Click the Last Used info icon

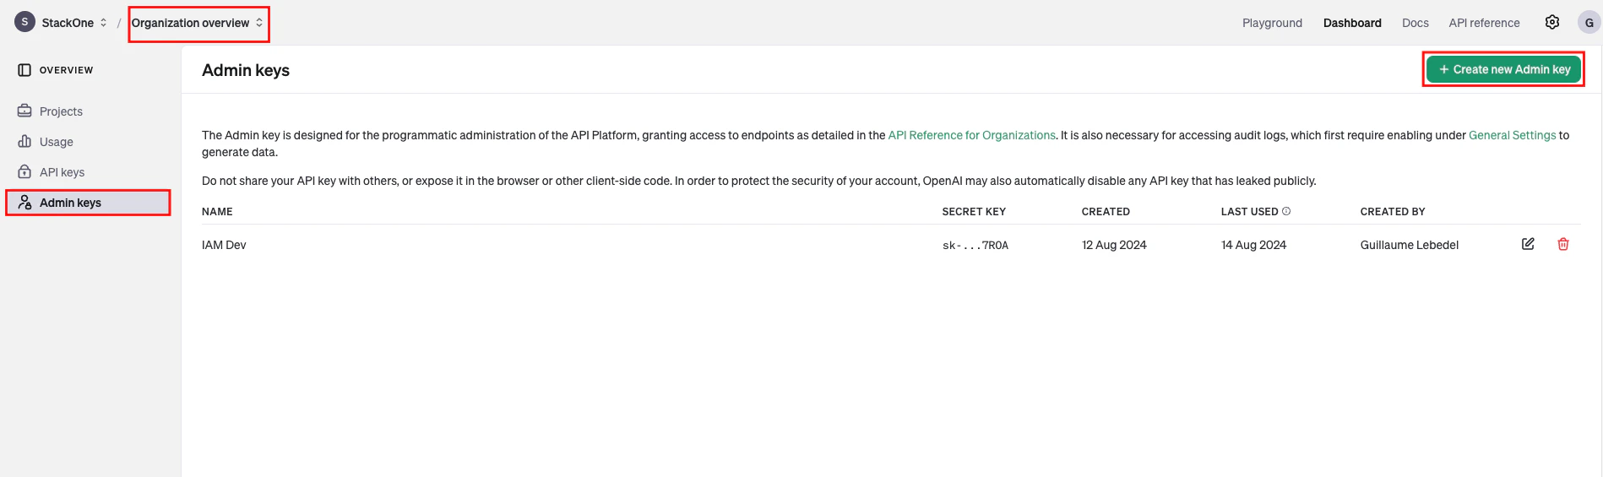tap(1286, 211)
